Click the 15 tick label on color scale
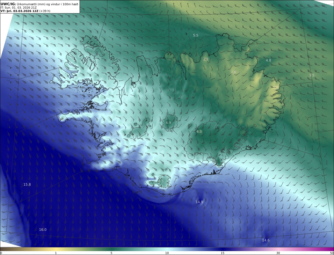 pos(223,253)
